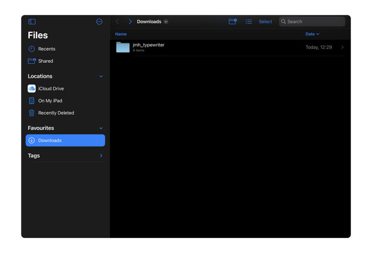
Task: Go forward with the right chevron
Action: [x=130, y=22]
